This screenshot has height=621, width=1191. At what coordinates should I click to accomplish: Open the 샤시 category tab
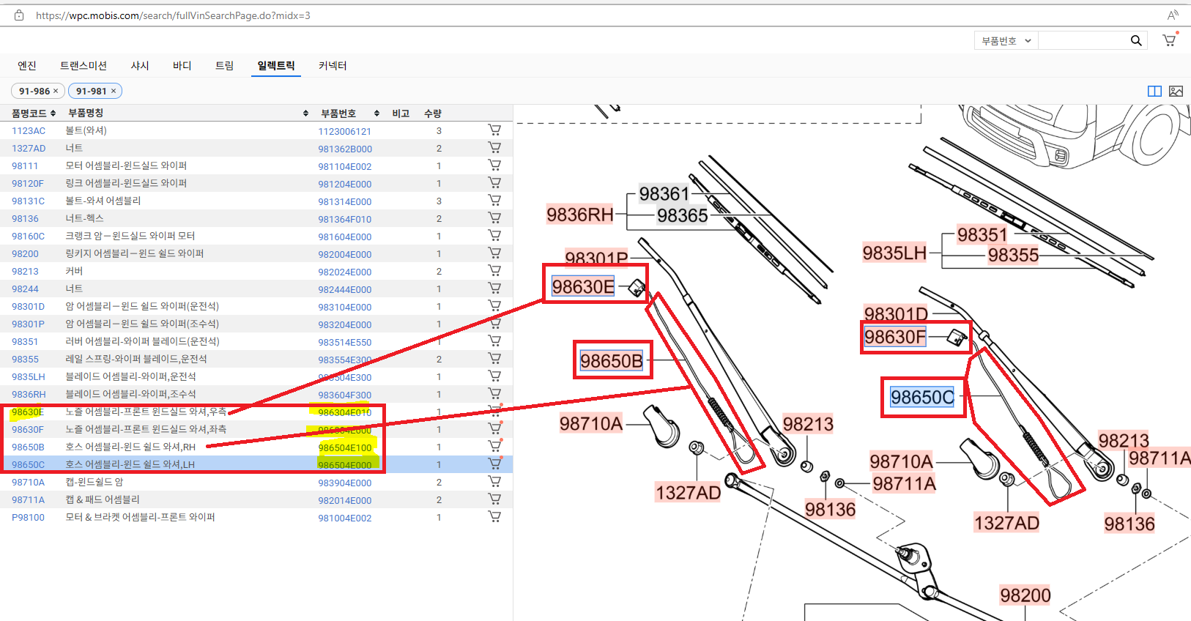140,66
